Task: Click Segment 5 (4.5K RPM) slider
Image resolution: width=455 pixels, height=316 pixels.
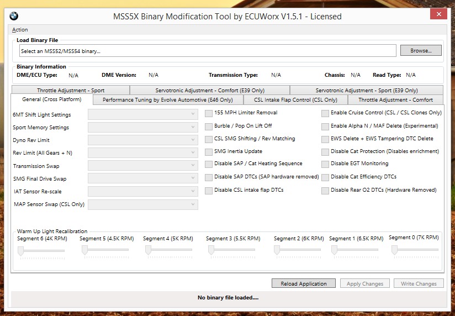Action: pos(105,251)
